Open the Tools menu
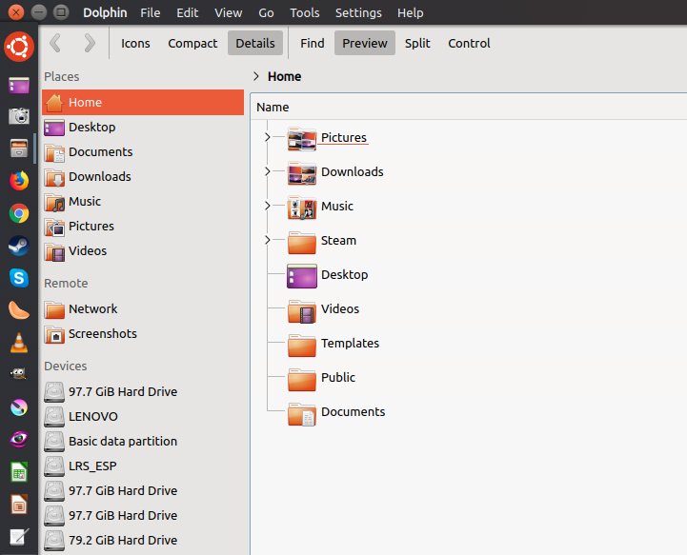The height and width of the screenshot is (555, 687). point(305,12)
